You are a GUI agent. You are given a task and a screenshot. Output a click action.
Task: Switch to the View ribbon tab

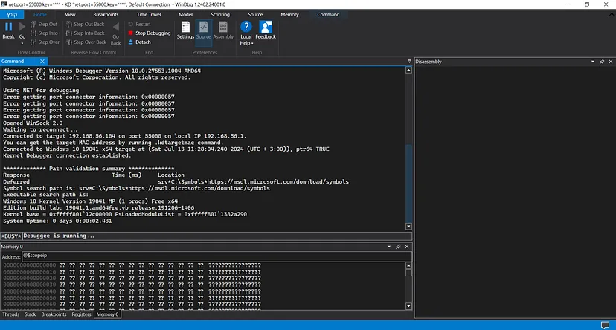point(70,15)
